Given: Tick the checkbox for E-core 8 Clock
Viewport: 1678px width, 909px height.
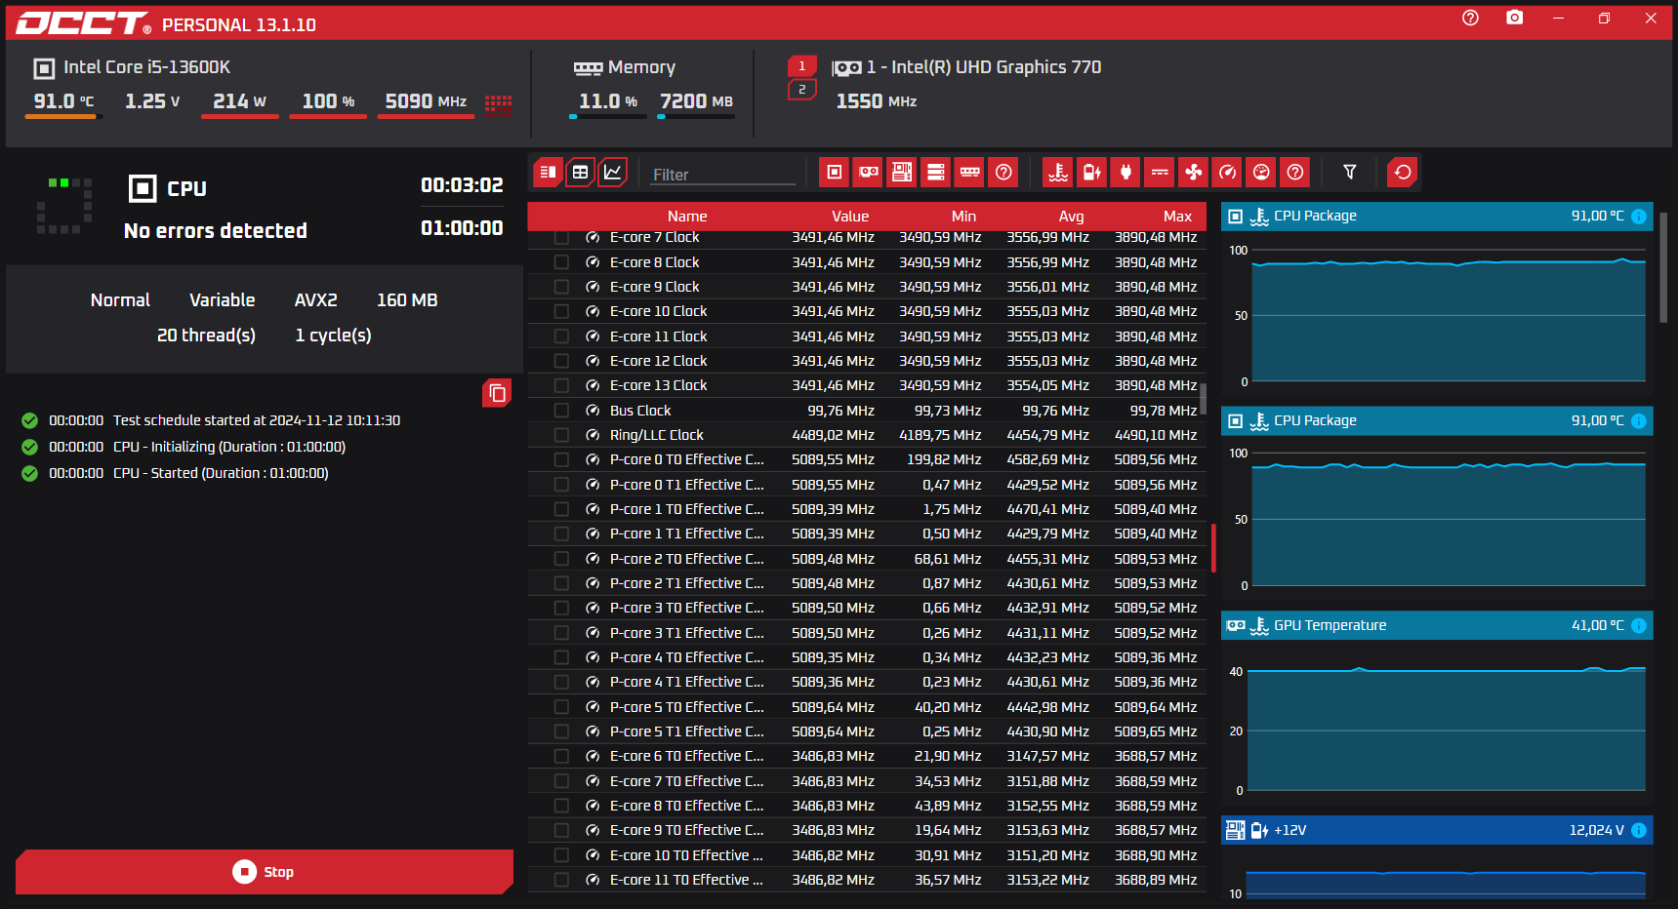Looking at the screenshot, I should (561, 262).
